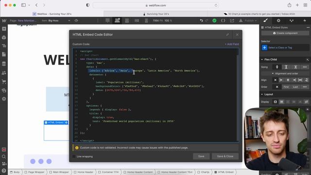Screen dimensions: 311x175
Task: Open the CMS Collections panel
Action: tap(4, 64)
